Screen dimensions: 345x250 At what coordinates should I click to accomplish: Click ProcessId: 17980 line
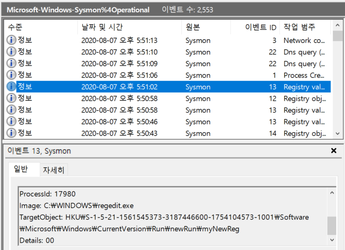point(48,194)
